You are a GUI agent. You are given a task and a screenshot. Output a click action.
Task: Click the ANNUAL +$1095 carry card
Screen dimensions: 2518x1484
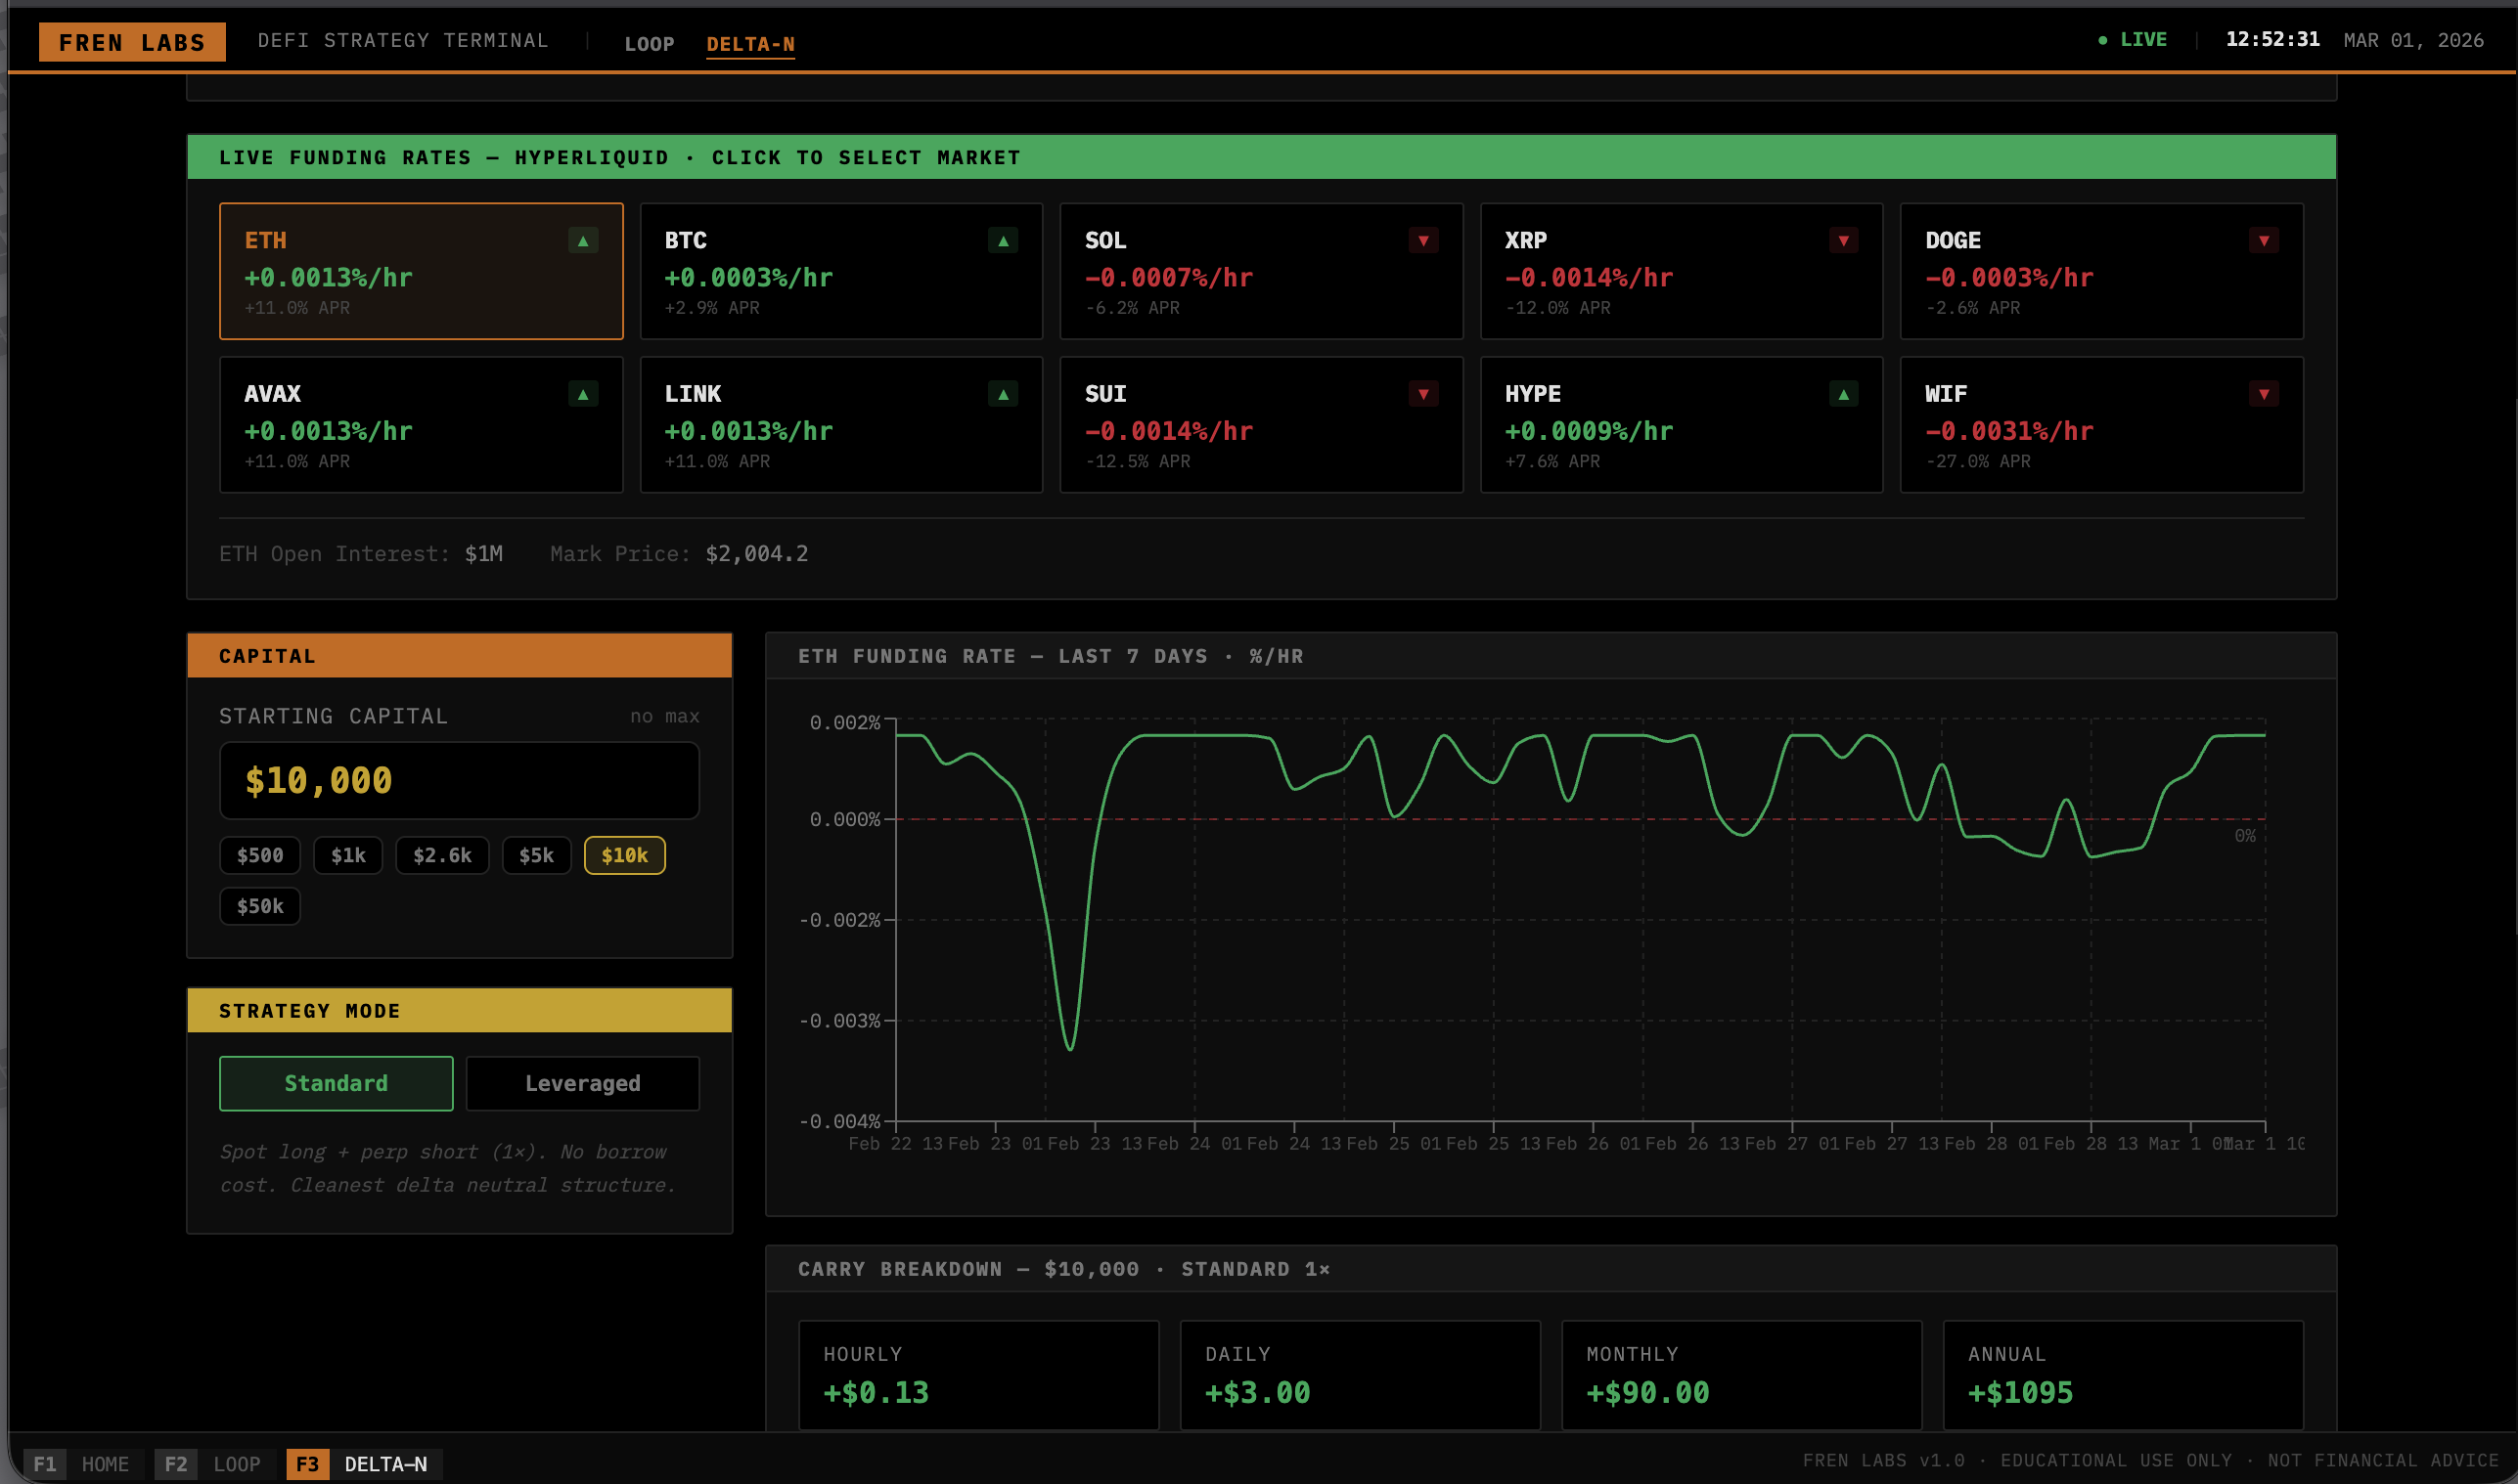2123,1375
